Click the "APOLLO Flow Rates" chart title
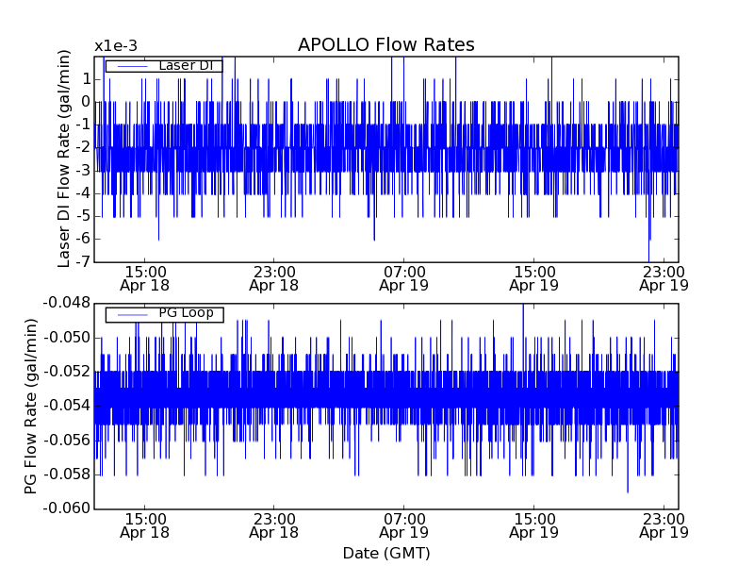This screenshot has width=754, height=566. point(386,44)
